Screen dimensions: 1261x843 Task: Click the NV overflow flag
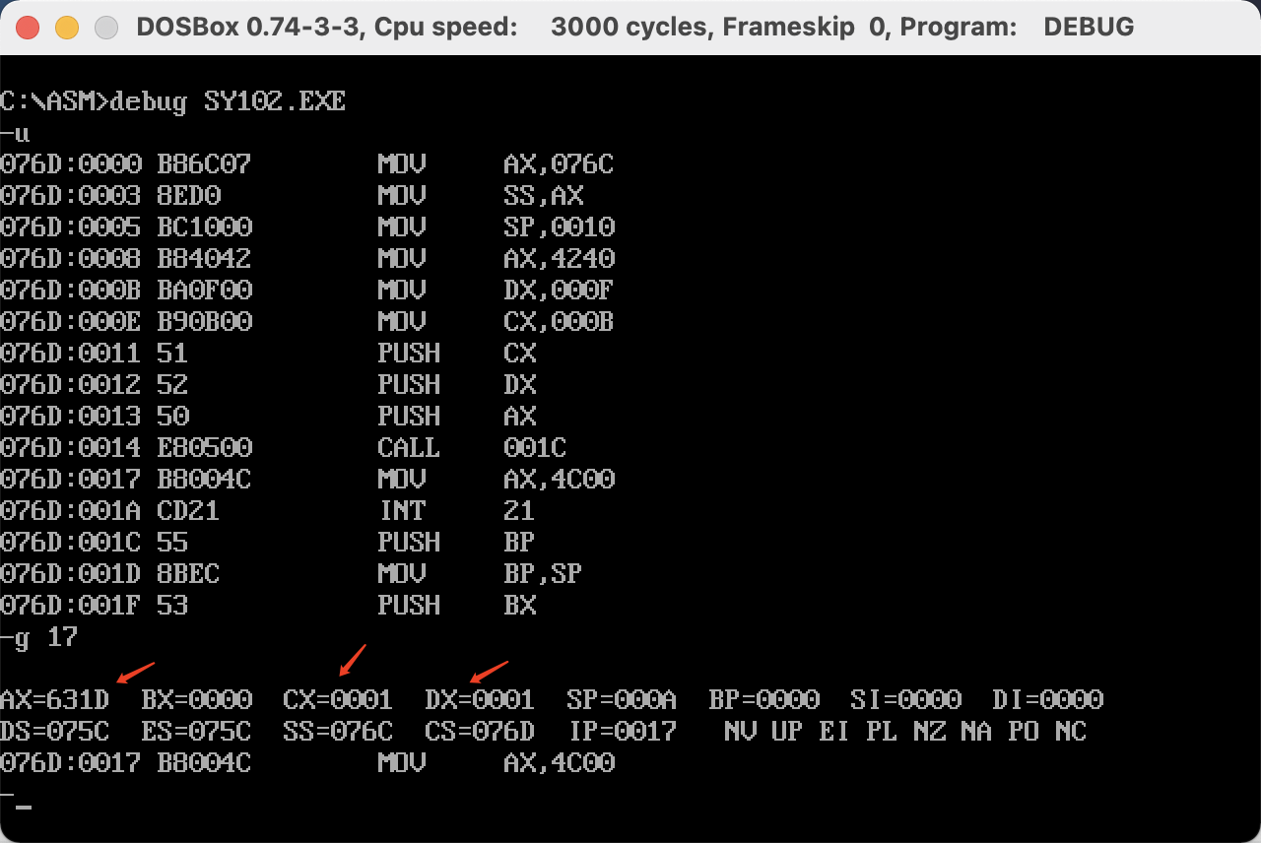pos(740,732)
